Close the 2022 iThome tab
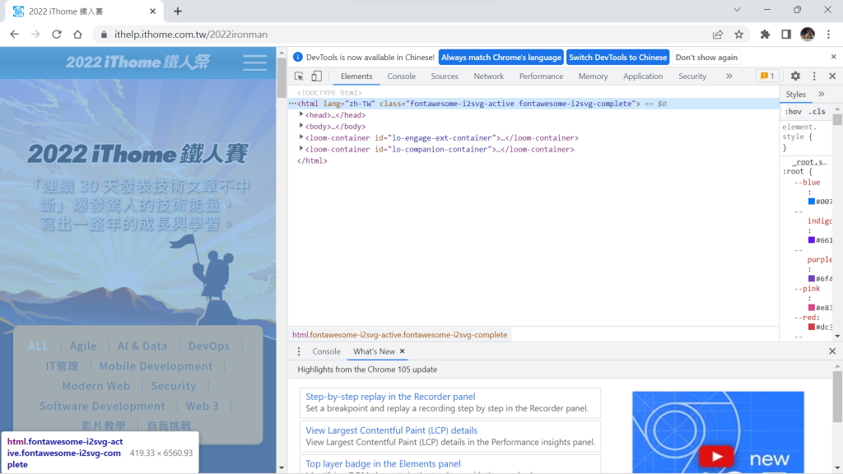This screenshot has height=474, width=843. click(x=152, y=12)
